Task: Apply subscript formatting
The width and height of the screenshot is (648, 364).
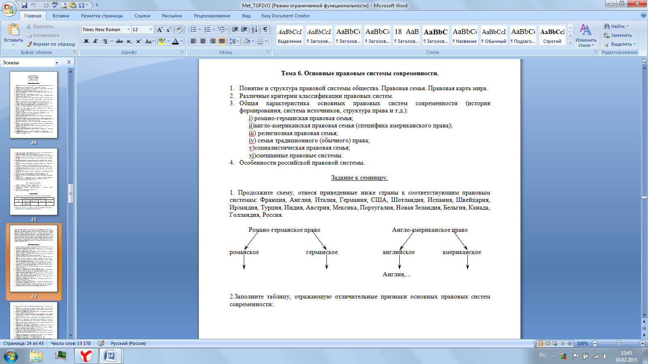Action: (x=129, y=41)
